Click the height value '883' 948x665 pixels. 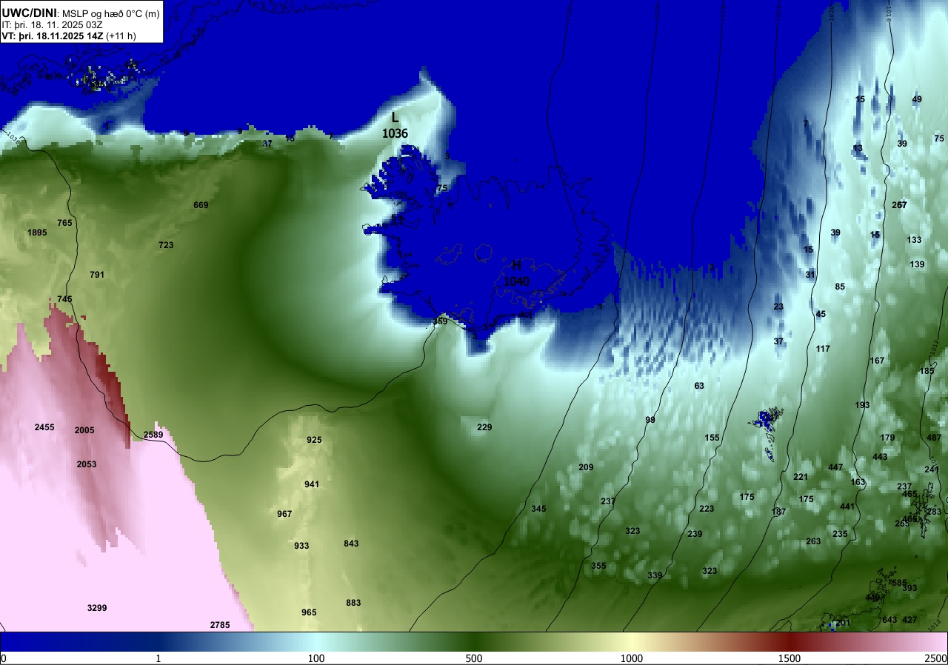pyautogui.click(x=353, y=603)
